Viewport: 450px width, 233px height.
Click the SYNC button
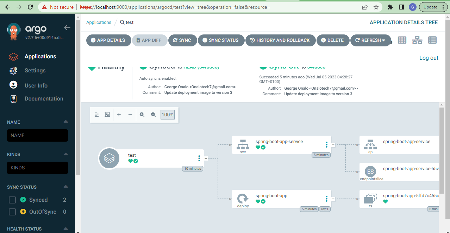182,40
